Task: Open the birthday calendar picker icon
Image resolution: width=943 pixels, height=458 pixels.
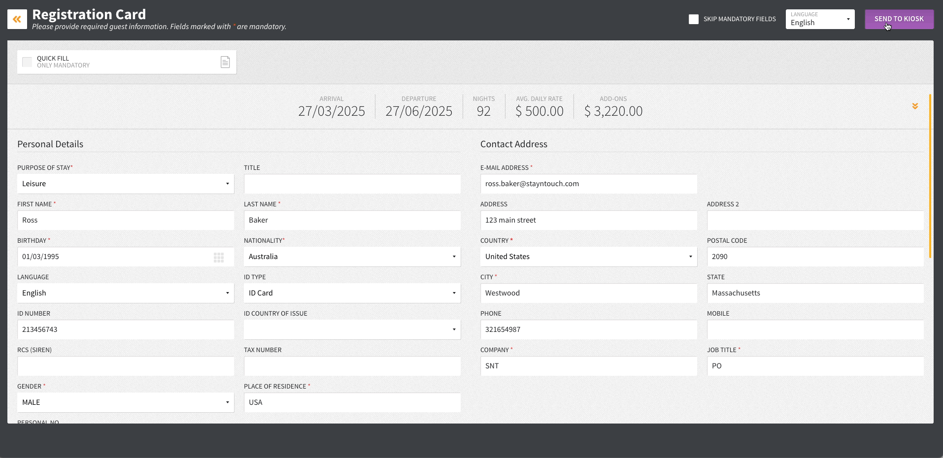Action: tap(219, 257)
